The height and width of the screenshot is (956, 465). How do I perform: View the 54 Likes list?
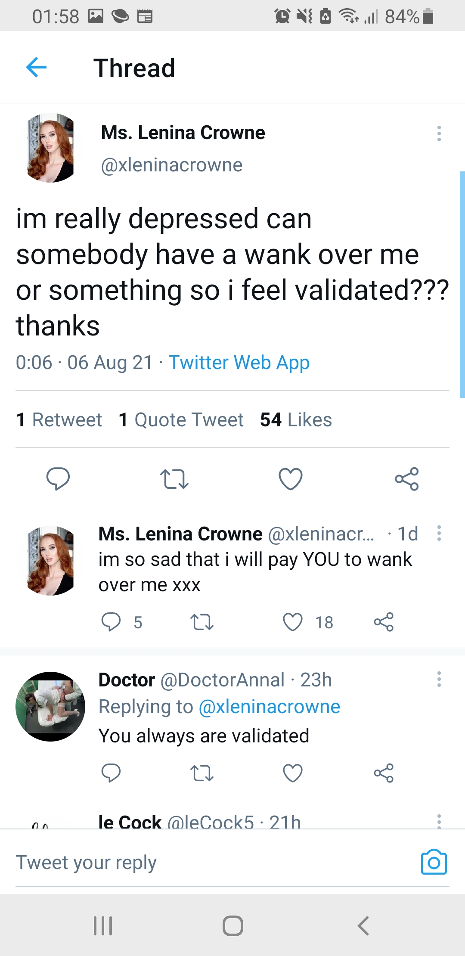296,420
